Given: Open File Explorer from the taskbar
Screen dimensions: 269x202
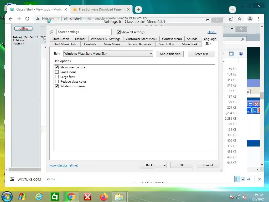Looking at the screenshot, I should click(x=120, y=197).
